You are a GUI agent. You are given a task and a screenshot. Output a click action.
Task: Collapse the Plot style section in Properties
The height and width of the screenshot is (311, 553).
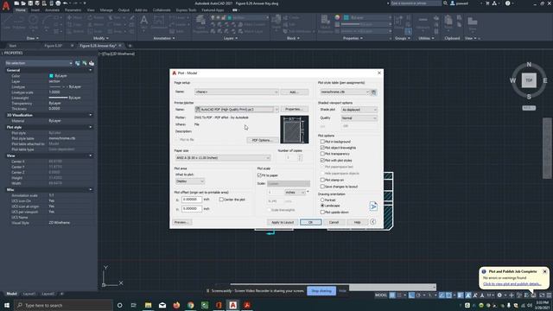click(90, 127)
